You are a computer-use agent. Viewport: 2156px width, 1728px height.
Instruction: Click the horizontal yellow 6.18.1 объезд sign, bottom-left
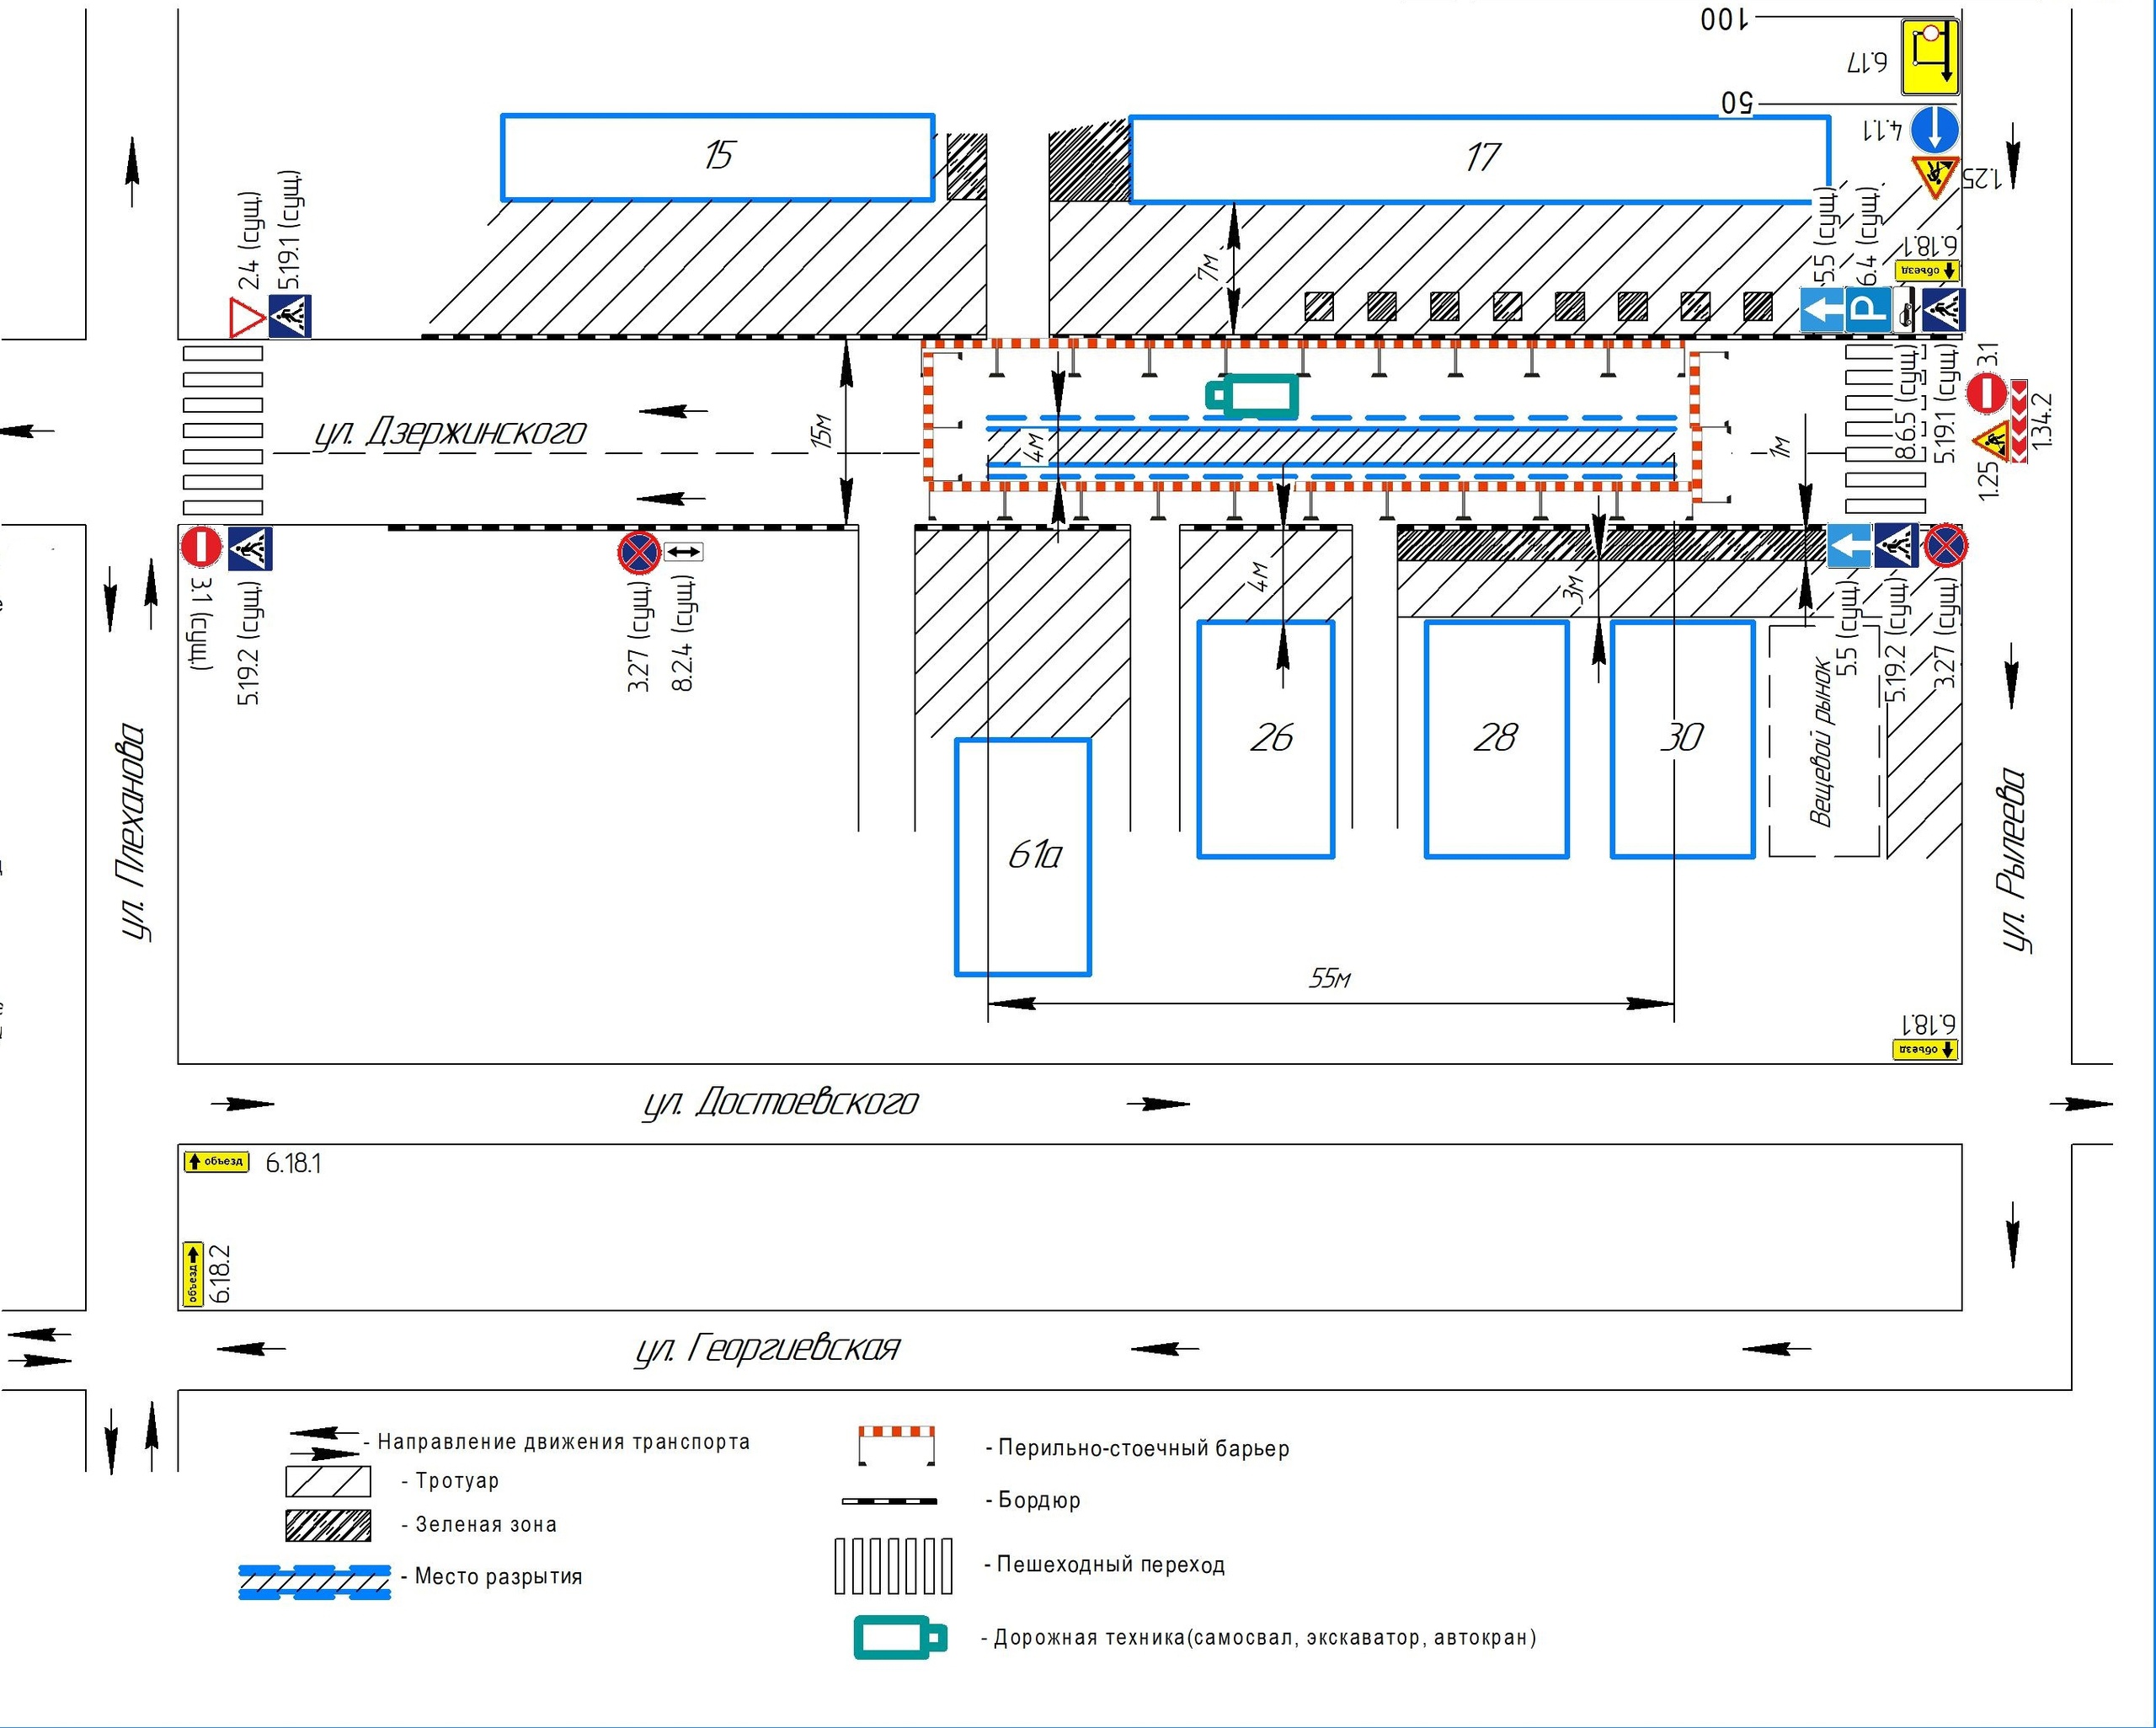tap(216, 1162)
